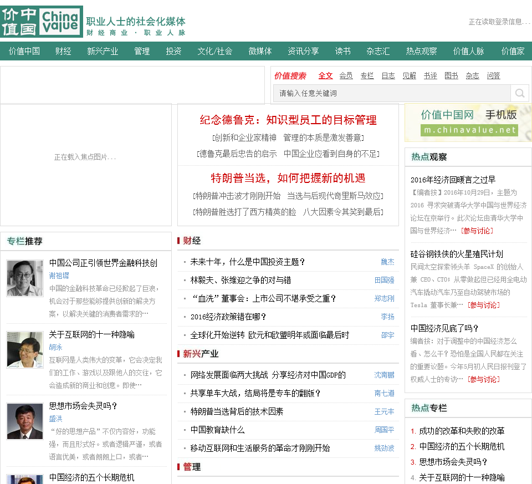Open the 投资 nav menu item
The height and width of the screenshot is (484, 532).
(x=173, y=51)
